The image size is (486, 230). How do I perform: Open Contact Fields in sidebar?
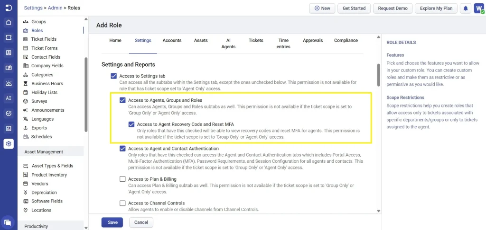point(46,57)
